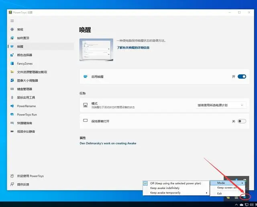The image size is (257, 207).
Task: Open the 颜色选择器 Color Picker page
Action: click(41, 55)
